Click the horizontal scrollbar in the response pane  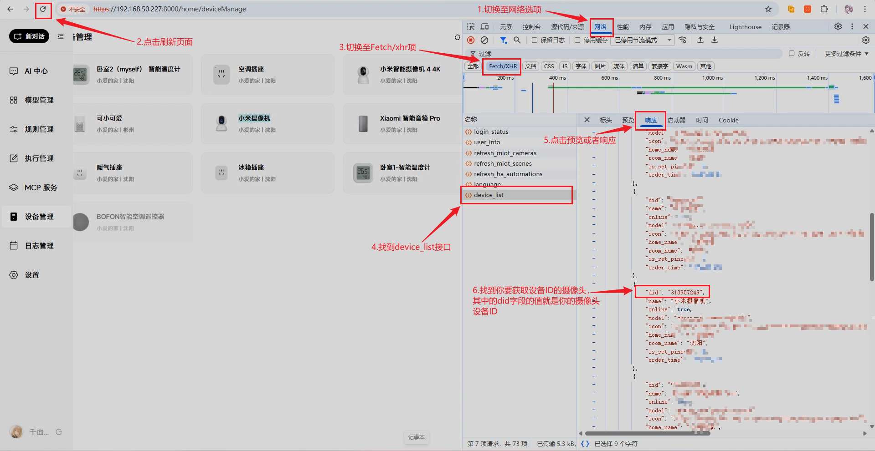coord(647,433)
